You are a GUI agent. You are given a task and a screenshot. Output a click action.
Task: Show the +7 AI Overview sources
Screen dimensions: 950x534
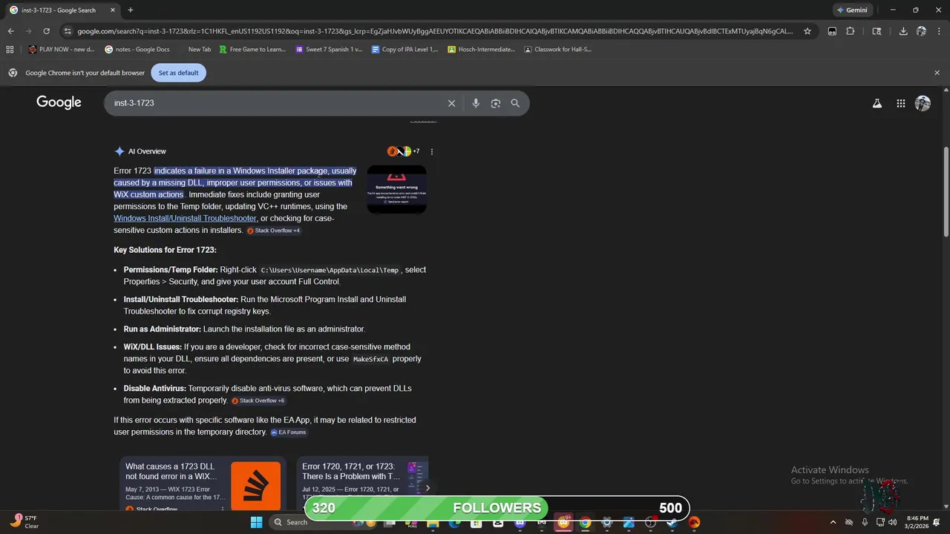click(404, 151)
